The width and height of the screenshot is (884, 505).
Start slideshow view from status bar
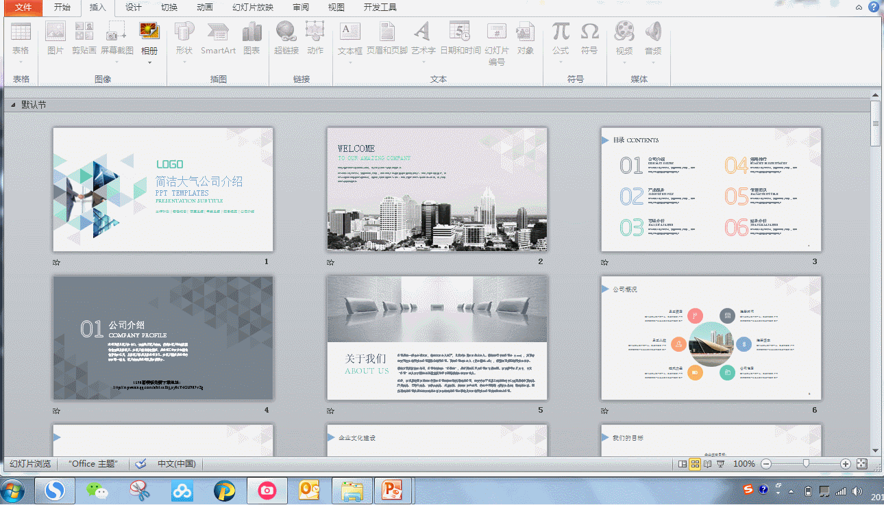click(x=720, y=464)
